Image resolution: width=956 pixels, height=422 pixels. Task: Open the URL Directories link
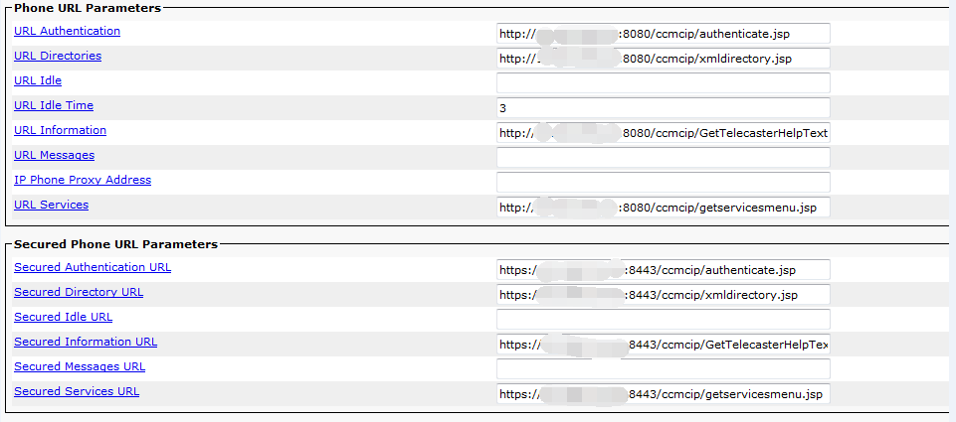[x=58, y=56]
